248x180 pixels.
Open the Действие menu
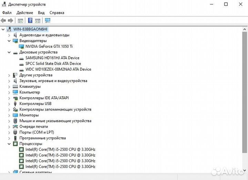tap(25, 13)
